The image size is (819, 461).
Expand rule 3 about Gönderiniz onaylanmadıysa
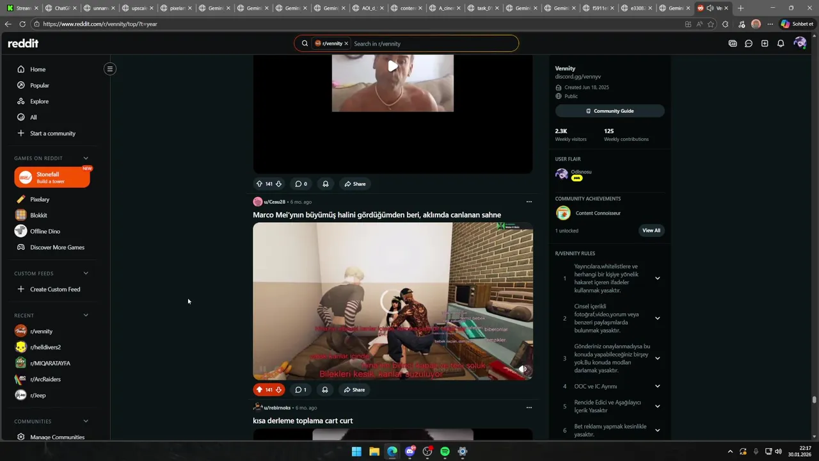click(657, 359)
